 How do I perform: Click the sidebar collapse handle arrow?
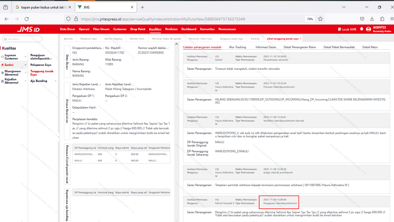(58, 137)
